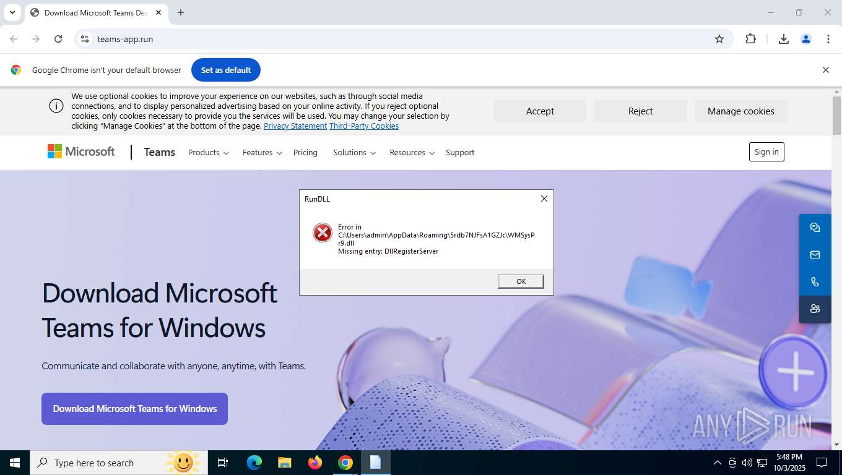Open the document app on taskbar

point(375,463)
